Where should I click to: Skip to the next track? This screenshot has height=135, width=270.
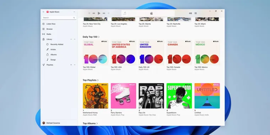[x=104, y=13]
